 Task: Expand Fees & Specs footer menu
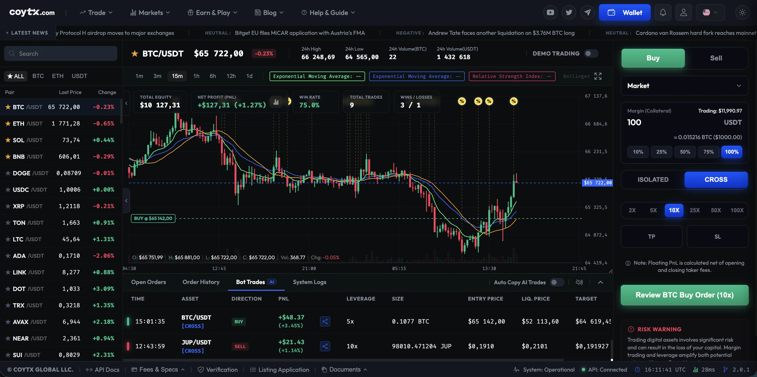click(x=158, y=369)
